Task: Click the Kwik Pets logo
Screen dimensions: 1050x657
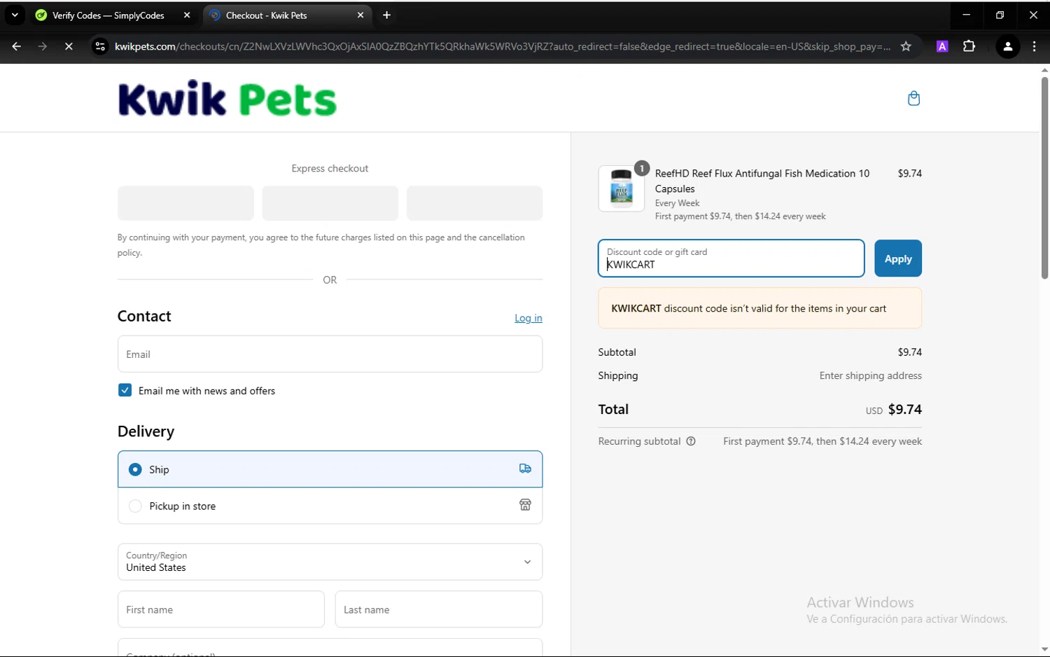Action: pyautogui.click(x=227, y=99)
